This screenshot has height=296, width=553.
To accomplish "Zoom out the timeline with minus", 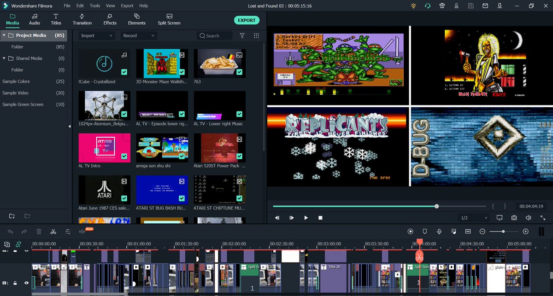I will coord(482,232).
